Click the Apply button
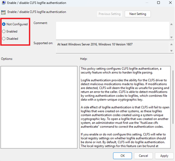 pyautogui.click(x=164, y=156)
